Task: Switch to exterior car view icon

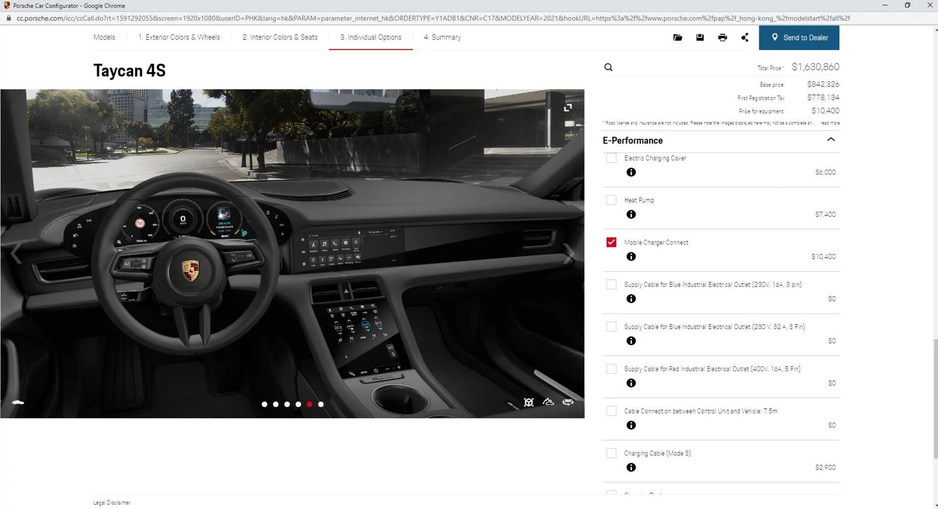Action: tap(548, 402)
